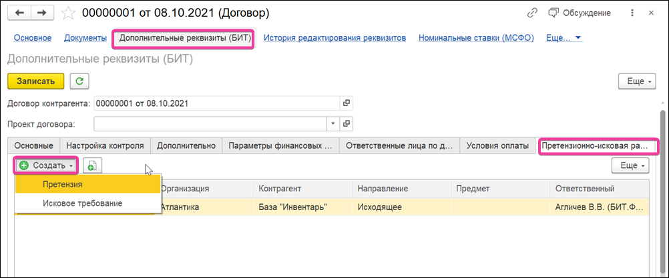Select the Исходящее direction cell

[x=401, y=207]
